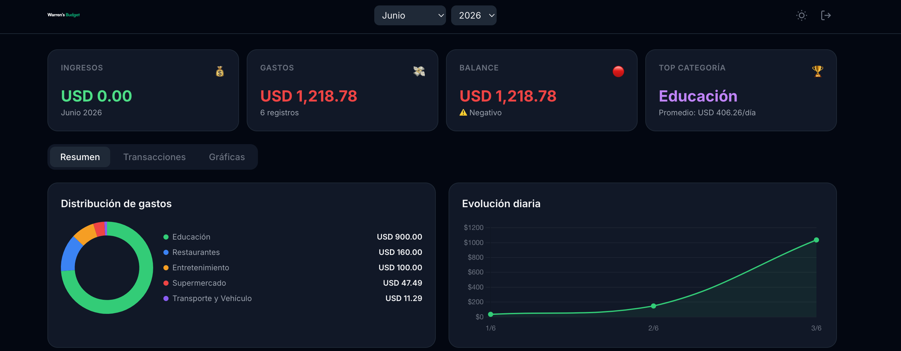Toggle the light theme sun icon

[801, 15]
